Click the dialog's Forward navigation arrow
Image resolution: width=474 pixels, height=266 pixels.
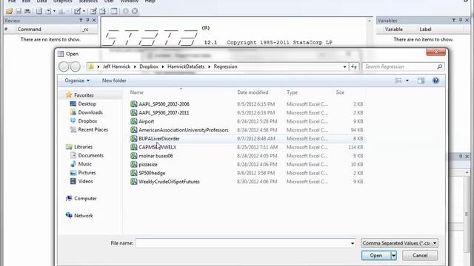(76, 66)
